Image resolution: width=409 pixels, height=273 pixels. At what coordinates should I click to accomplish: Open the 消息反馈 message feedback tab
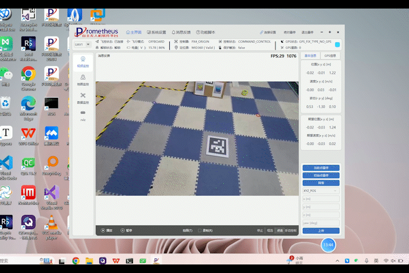click(181, 32)
